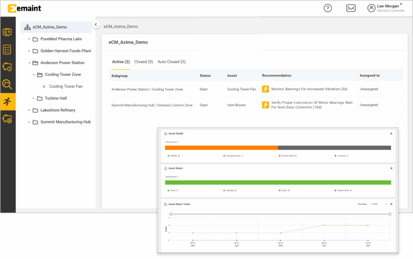The image size is (413, 259).
Task: Open the Date Range 1 month dropdown
Action: pyautogui.click(x=379, y=204)
